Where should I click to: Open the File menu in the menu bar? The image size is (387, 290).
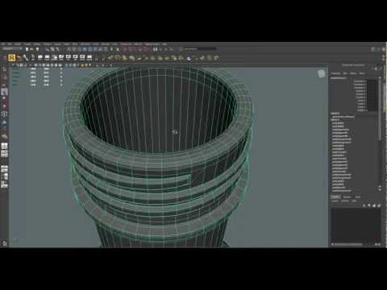[x=4, y=44]
